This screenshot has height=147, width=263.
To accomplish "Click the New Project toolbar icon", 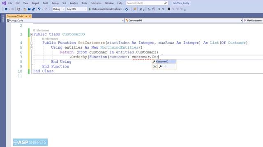I will (x=18, y=9).
